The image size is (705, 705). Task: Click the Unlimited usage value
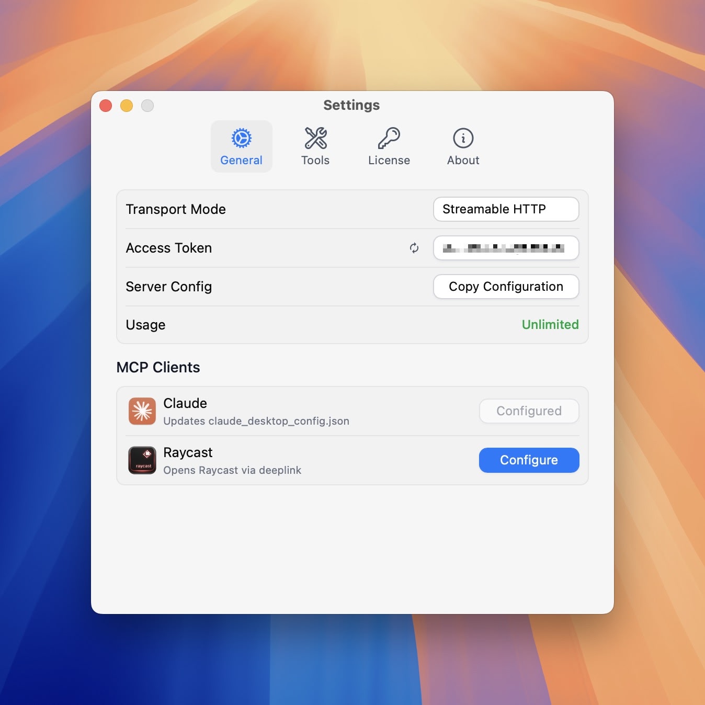tap(550, 325)
